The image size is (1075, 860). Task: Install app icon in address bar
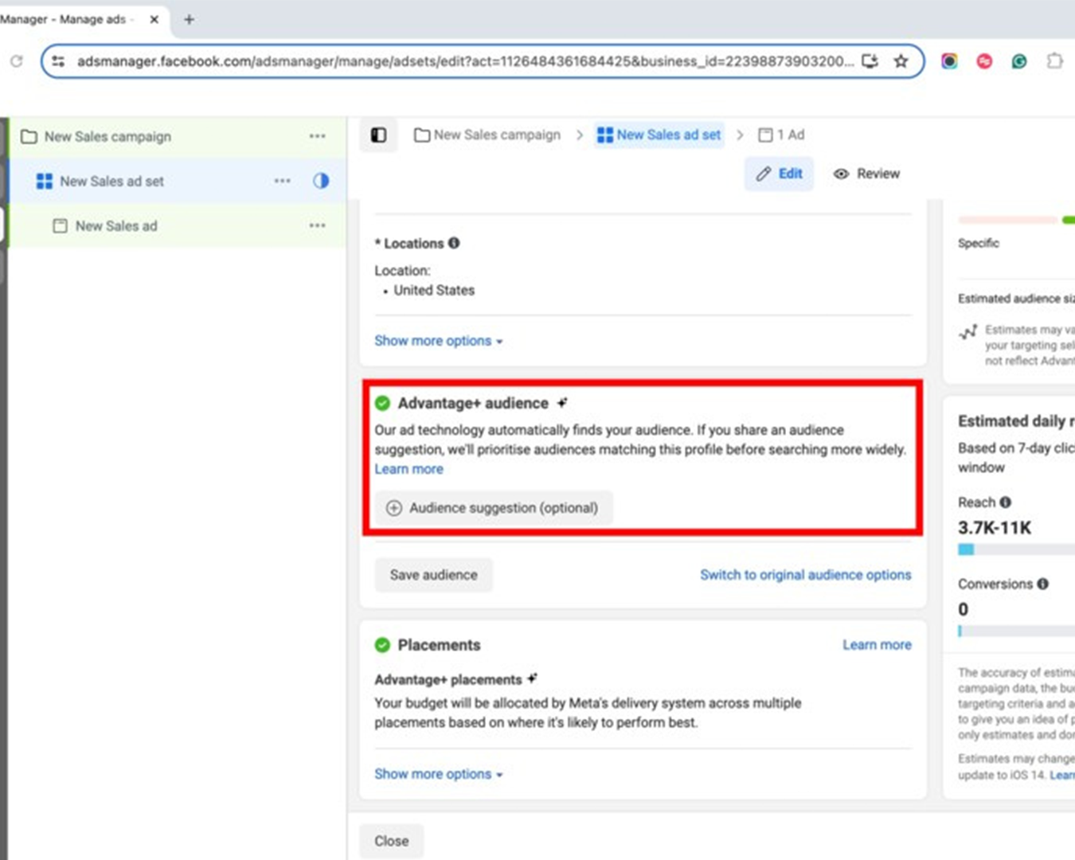[x=870, y=61]
